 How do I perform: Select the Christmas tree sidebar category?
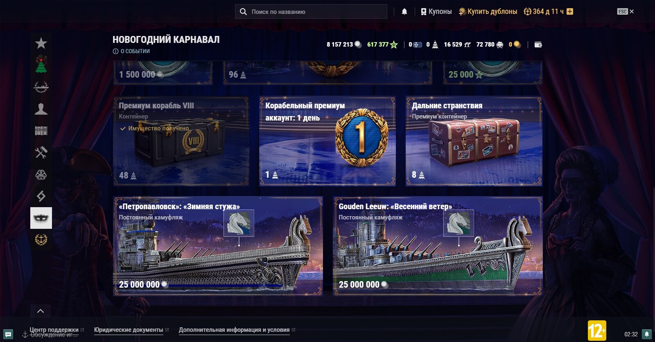click(x=41, y=65)
